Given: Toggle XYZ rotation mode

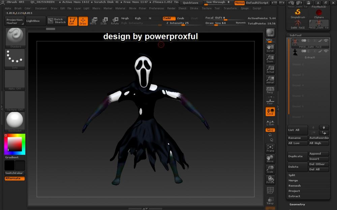Looking at the screenshot, I should click(x=270, y=130).
